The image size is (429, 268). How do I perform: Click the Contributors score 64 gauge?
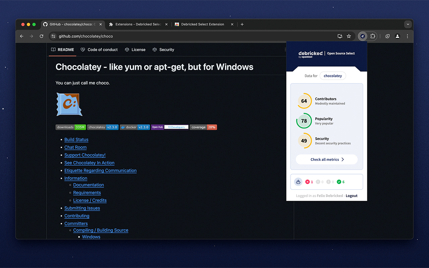coord(304,101)
